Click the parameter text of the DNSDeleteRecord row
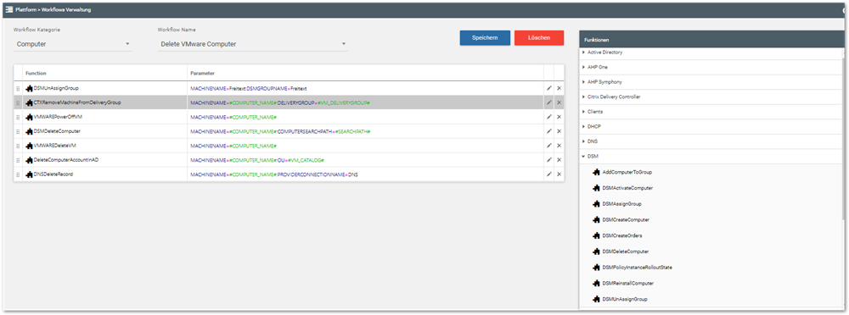This screenshot has height=315, width=849. point(274,174)
